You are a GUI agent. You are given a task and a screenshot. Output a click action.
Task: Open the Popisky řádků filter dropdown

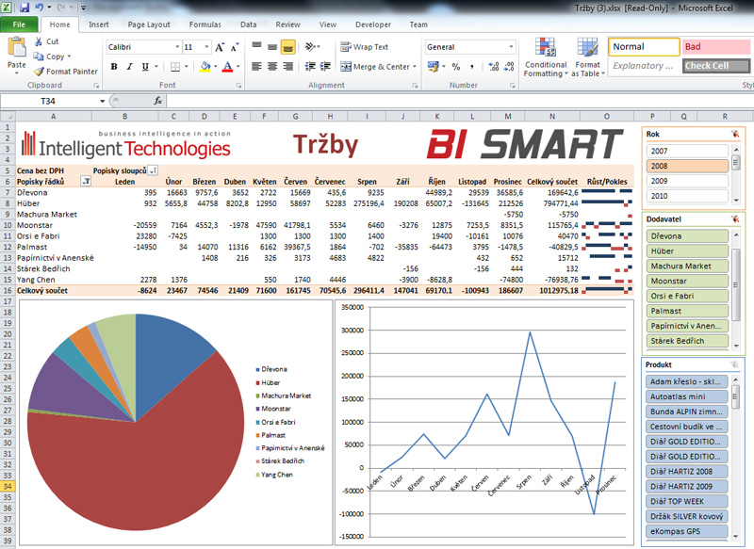(x=86, y=181)
